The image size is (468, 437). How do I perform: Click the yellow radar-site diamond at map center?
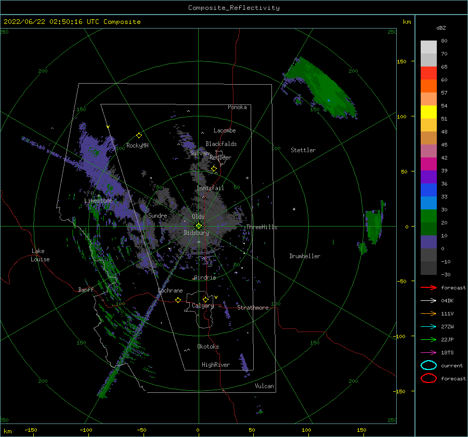point(199,226)
